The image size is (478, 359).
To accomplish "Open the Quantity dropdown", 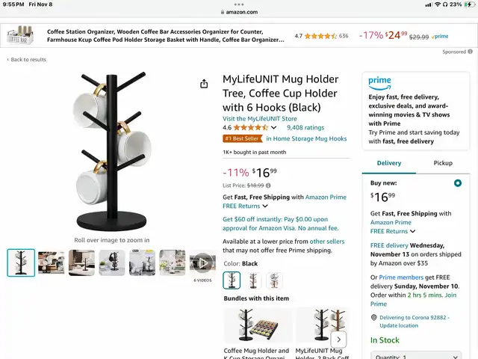I will [x=416, y=356].
